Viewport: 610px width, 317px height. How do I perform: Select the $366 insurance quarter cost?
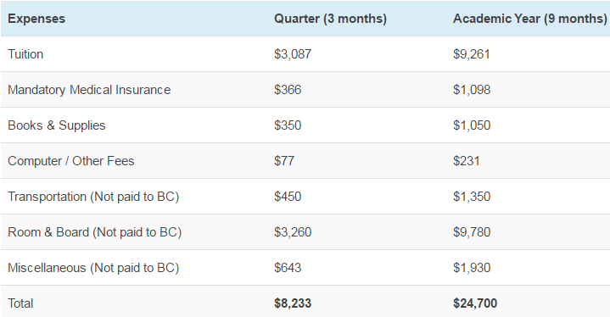288,90
